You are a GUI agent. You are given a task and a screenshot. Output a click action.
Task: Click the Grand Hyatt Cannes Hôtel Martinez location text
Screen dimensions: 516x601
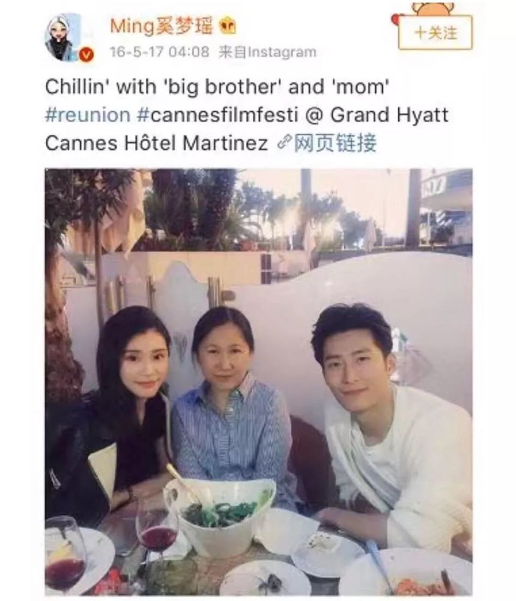pyautogui.click(x=247, y=129)
